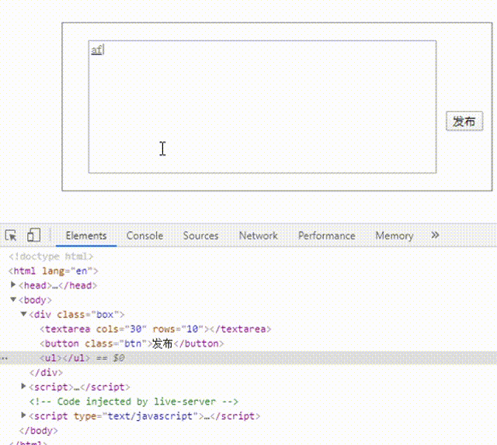Viewport: 497px width, 445px height.
Task: Go to the Performance tab
Action: [x=326, y=236]
